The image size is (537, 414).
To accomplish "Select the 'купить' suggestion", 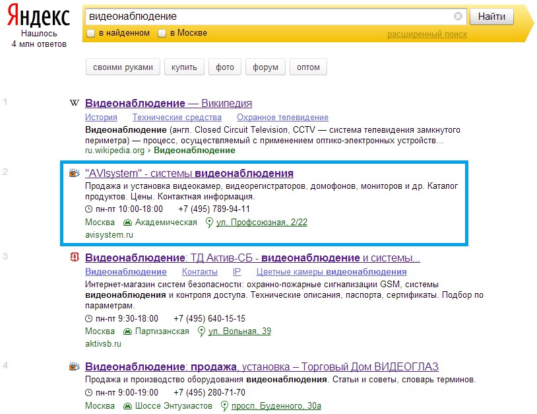I will tap(184, 67).
